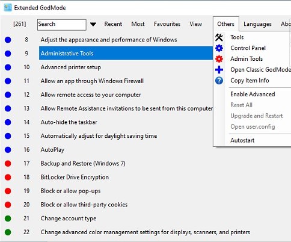291x242 pixels.
Task: Click the blue gear Control Panel icon
Action: pos(219,48)
